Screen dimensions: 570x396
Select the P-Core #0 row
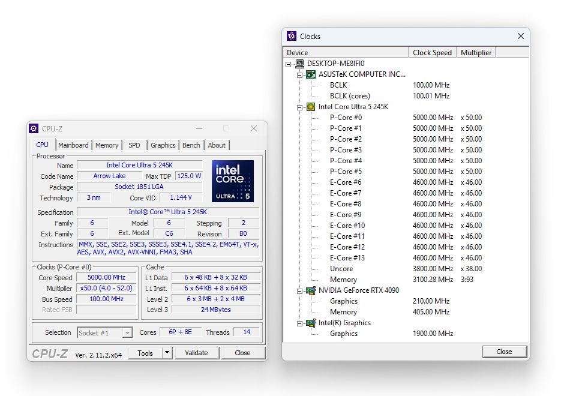[406, 118]
